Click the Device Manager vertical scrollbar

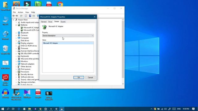[123, 49]
